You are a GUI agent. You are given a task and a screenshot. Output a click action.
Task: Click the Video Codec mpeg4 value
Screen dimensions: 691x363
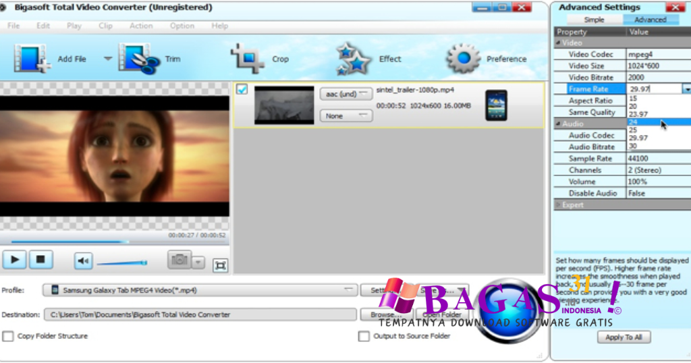[x=659, y=55]
